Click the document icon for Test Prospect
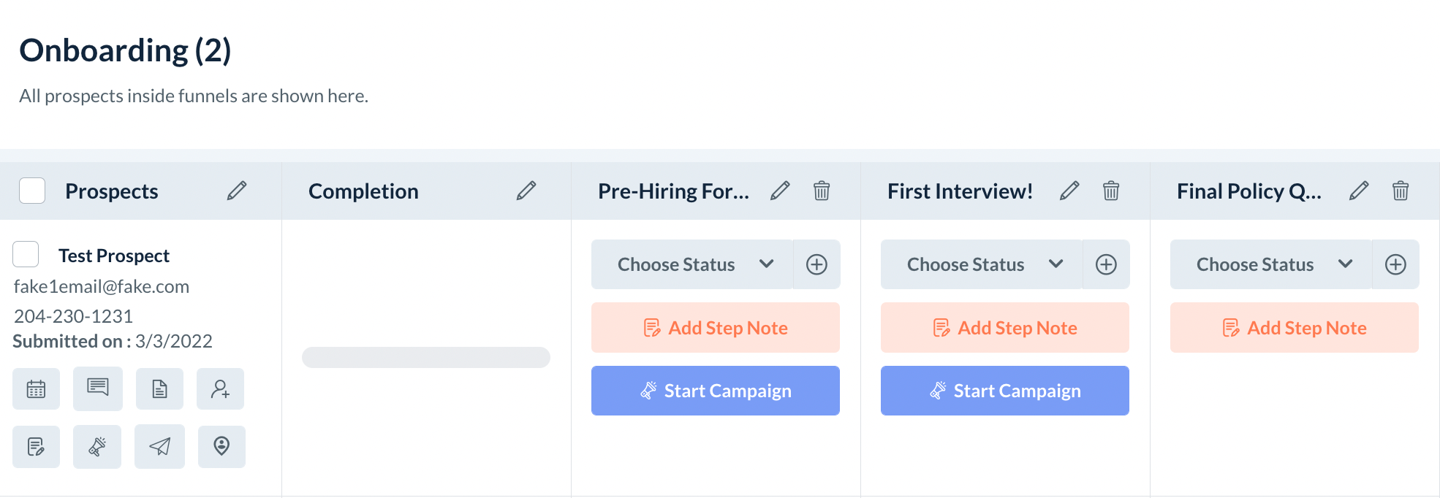Screen dimensions: 1440x498 click(x=159, y=389)
